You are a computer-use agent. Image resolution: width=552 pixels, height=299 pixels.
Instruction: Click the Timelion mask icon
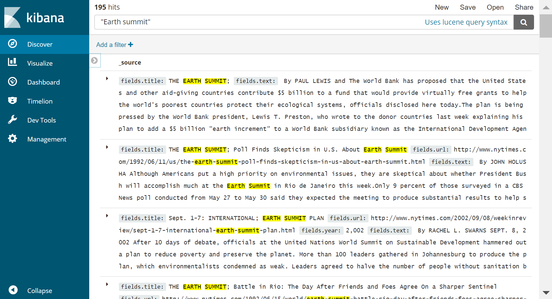(13, 101)
